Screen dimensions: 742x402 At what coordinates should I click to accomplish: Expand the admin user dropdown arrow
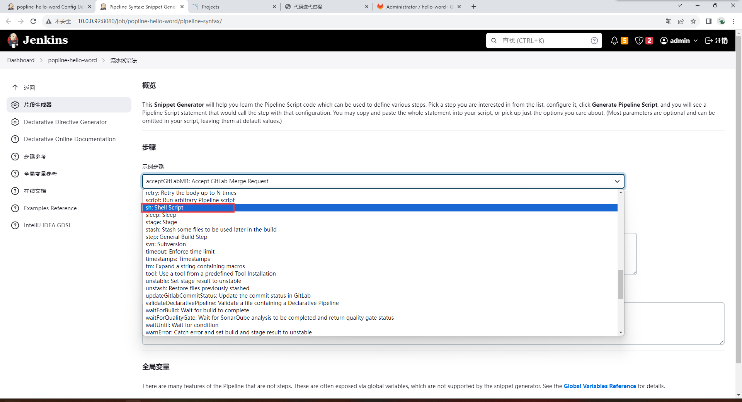[696, 41]
